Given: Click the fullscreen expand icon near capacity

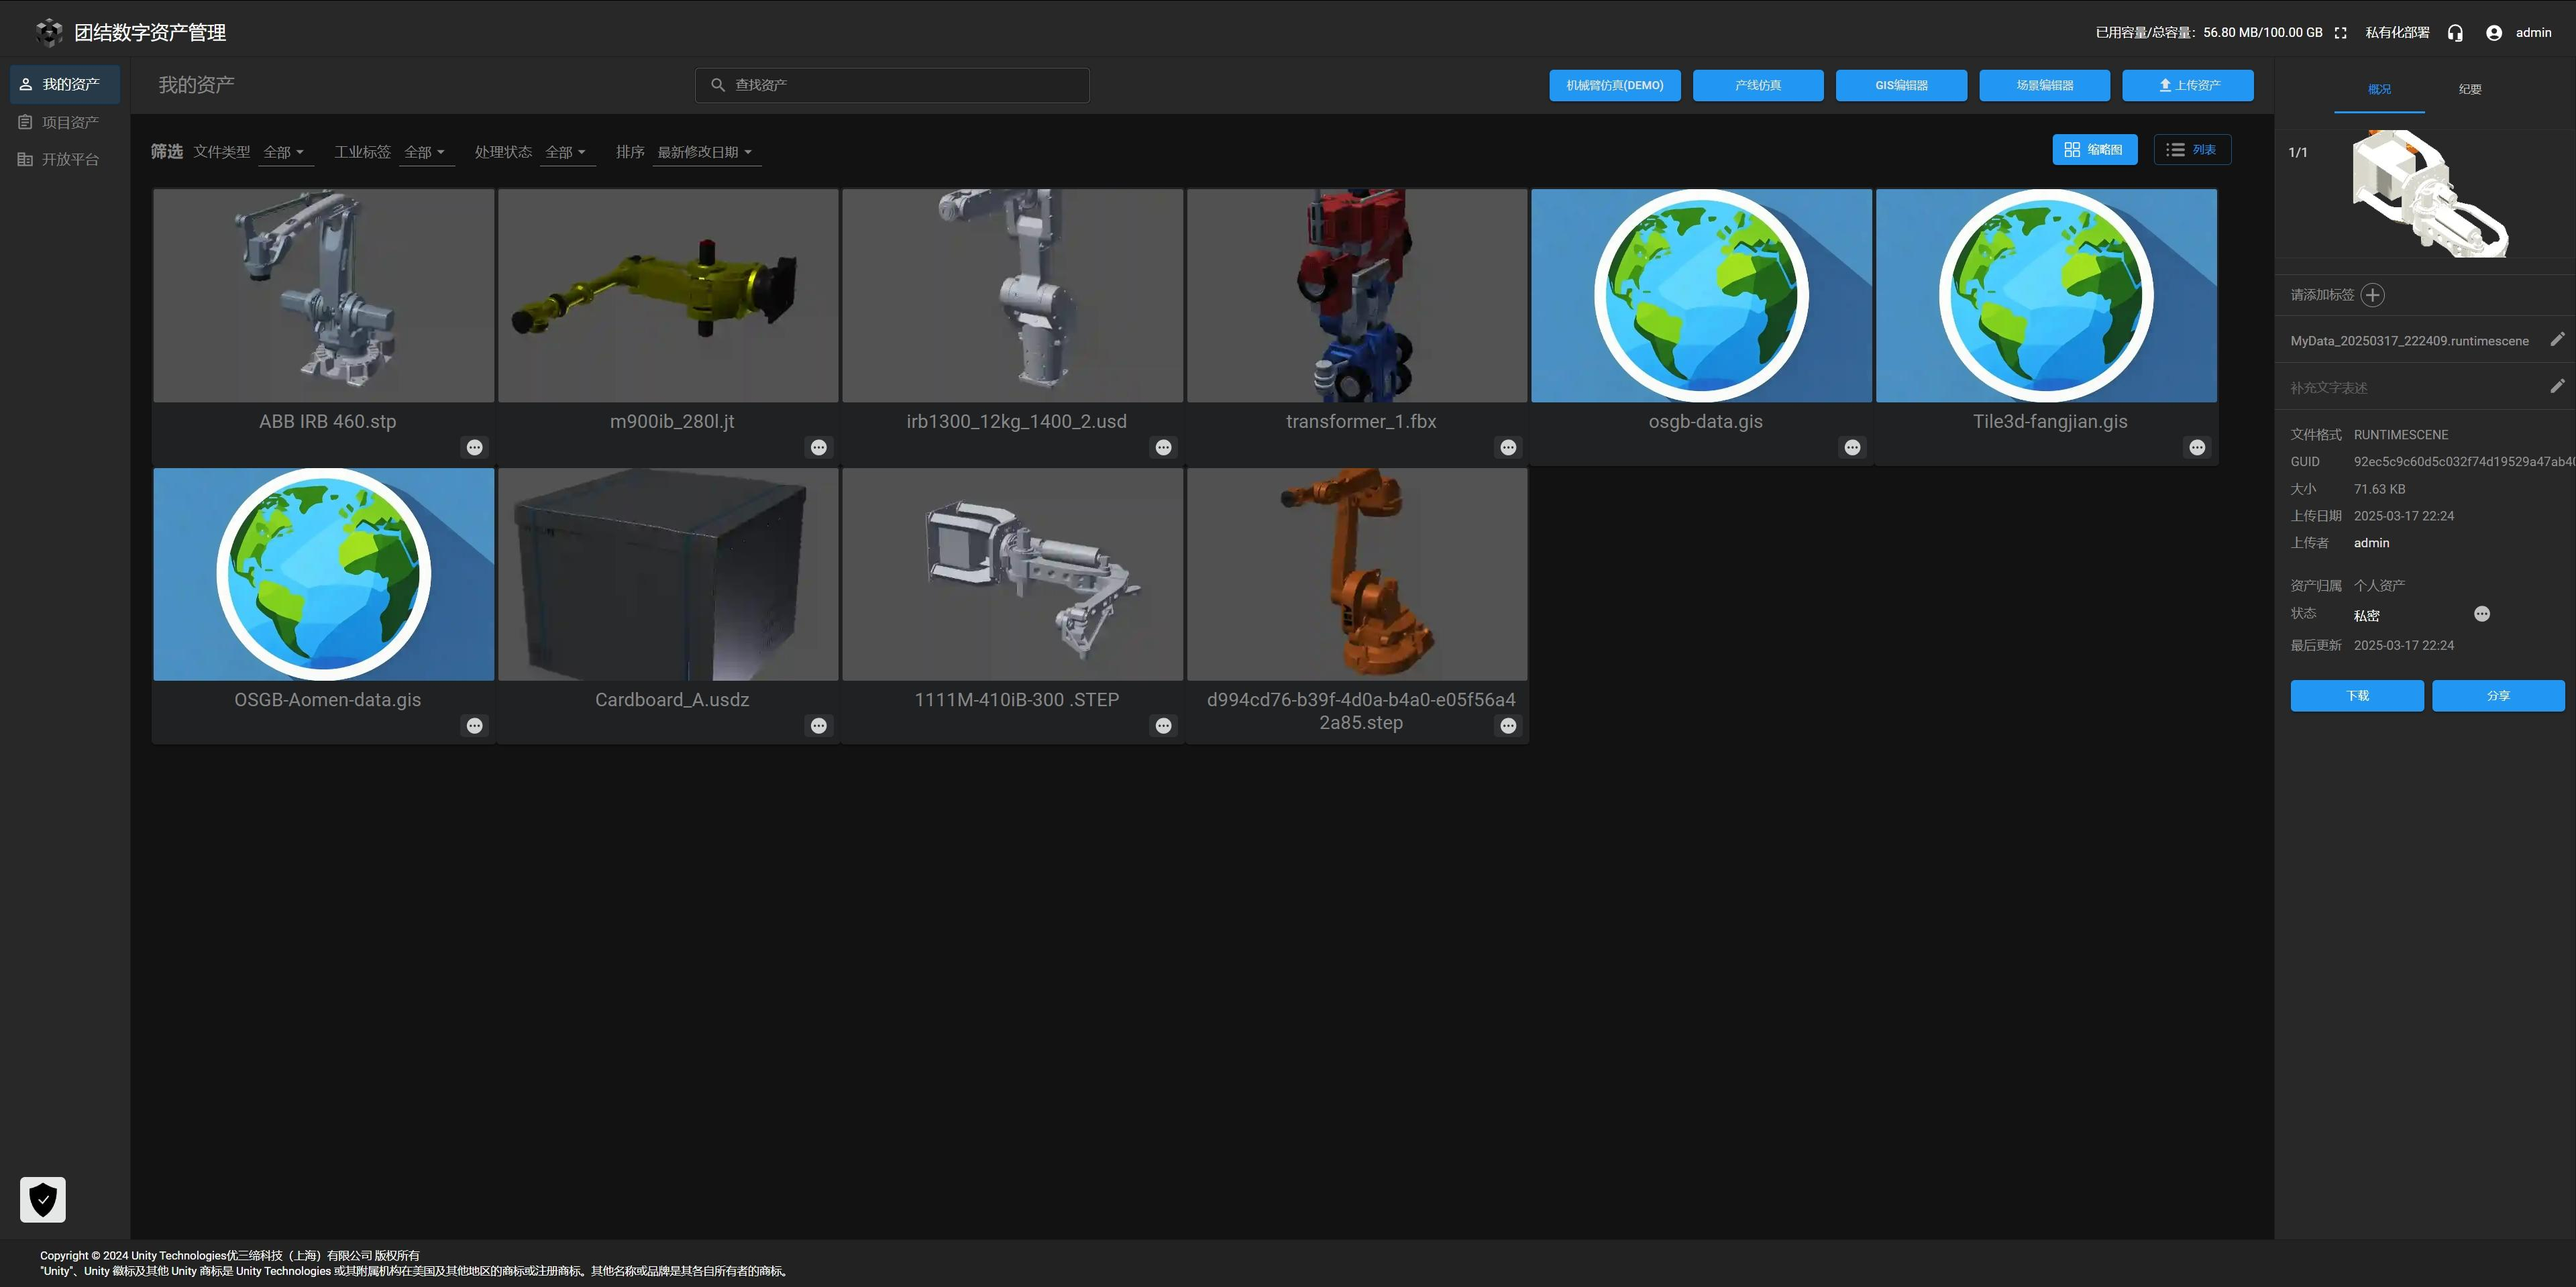Looking at the screenshot, I should click(2340, 33).
